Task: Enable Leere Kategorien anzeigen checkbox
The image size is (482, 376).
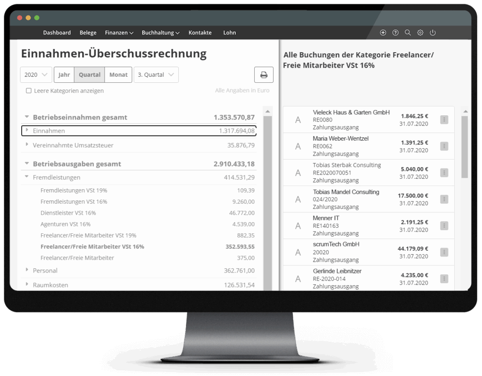Action: click(x=29, y=90)
